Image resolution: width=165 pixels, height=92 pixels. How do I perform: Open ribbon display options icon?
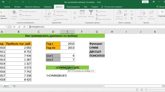pyautogui.click(x=154, y=2)
